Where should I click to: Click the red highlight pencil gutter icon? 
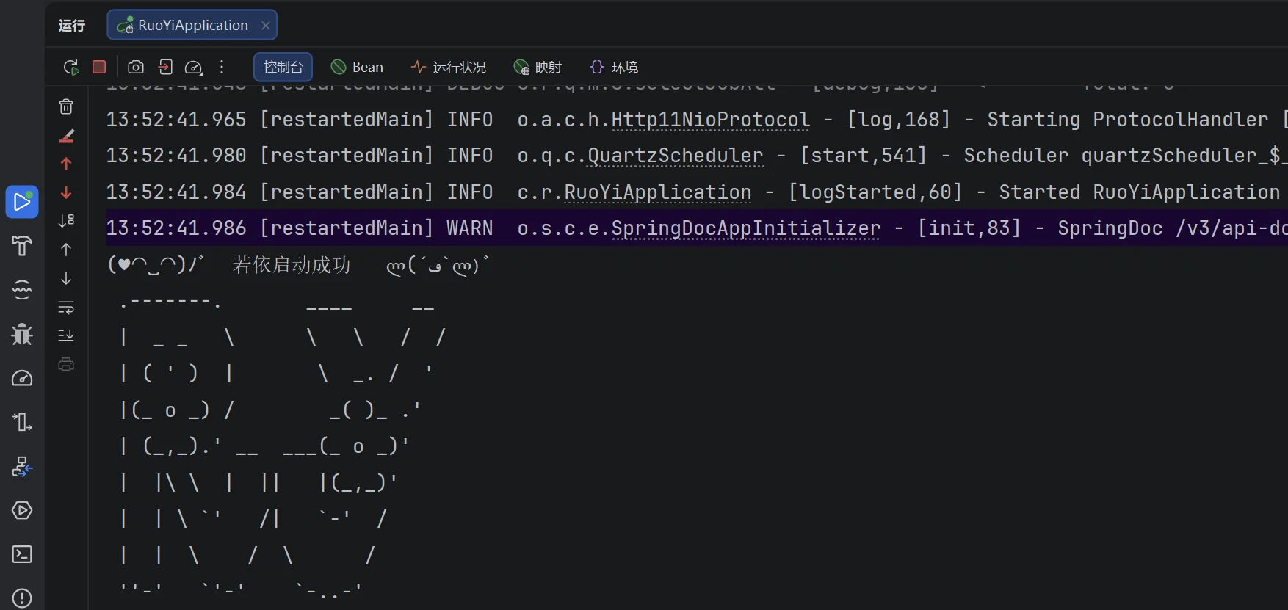point(66,136)
